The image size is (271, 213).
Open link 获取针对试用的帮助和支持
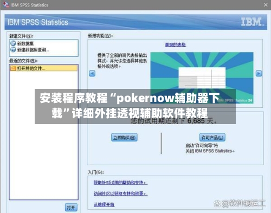coord(120,183)
